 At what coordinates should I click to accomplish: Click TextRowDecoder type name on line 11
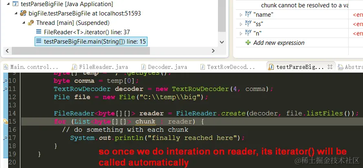[x=82, y=89]
